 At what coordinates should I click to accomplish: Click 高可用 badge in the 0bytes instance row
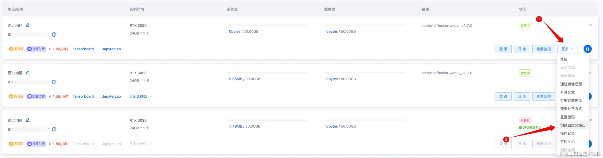coord(16,49)
